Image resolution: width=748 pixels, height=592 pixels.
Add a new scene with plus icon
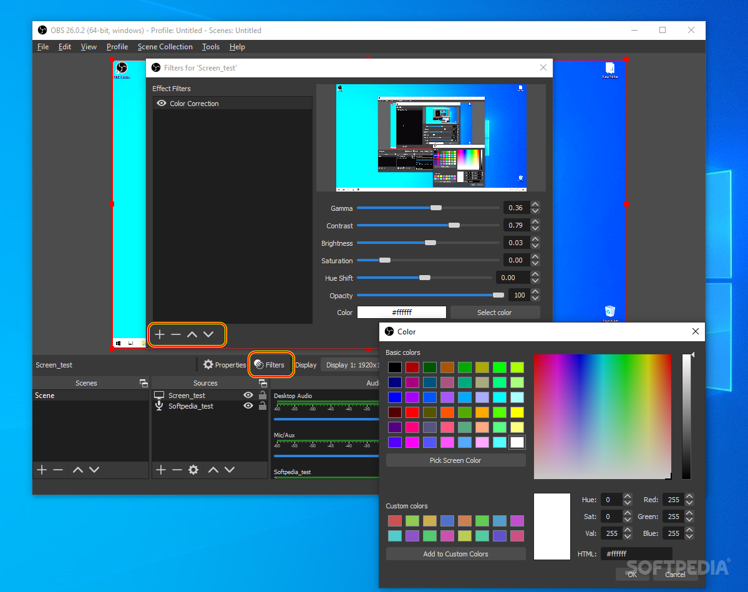pyautogui.click(x=42, y=470)
